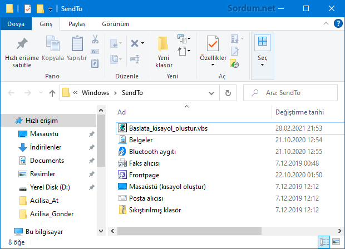Click the Seç selection grid icon
This screenshot has width=345, height=249.
[x=263, y=41]
